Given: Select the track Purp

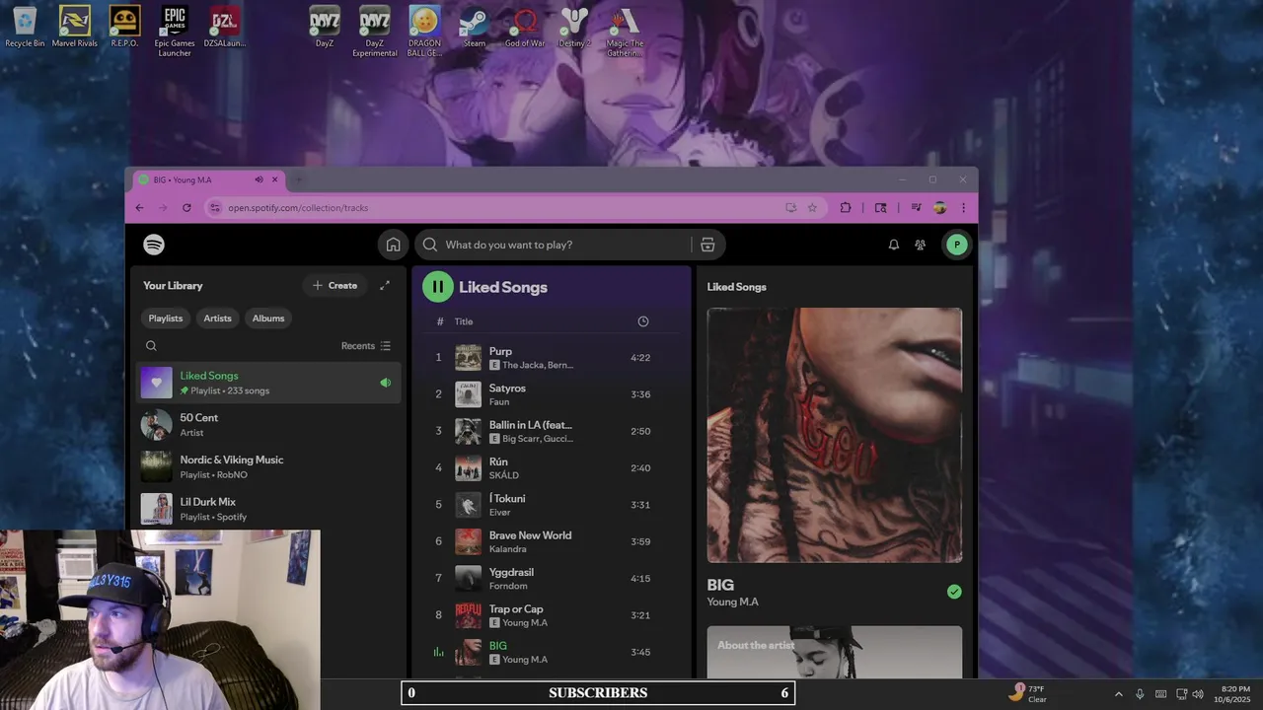Looking at the screenshot, I should 500,351.
